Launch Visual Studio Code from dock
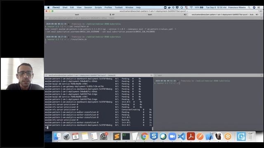 [x=181, y=136]
